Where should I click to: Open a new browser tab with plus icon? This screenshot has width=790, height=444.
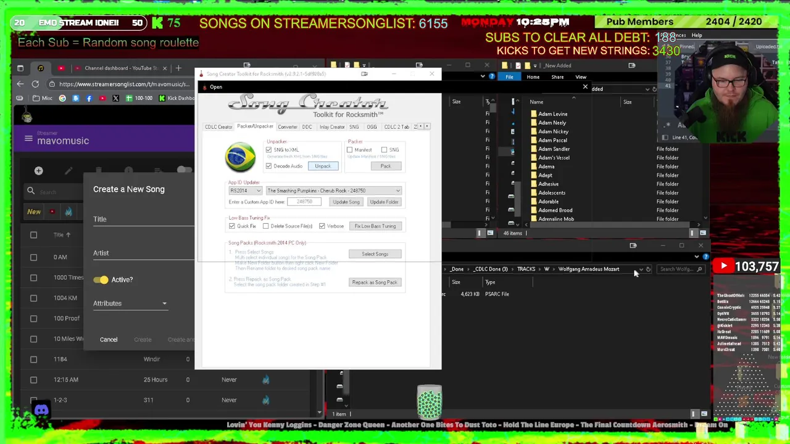pos(178,68)
